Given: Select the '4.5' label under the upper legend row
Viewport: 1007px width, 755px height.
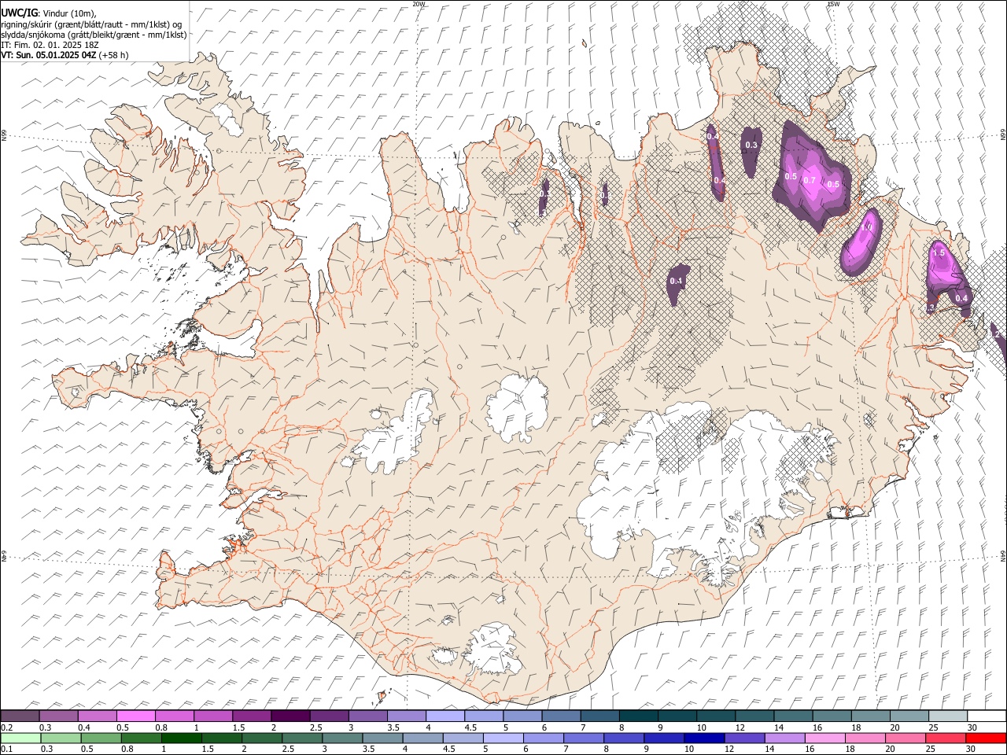Looking at the screenshot, I should point(470,727).
